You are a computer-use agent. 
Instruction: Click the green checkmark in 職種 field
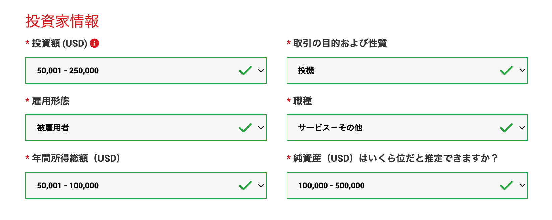[506, 128]
